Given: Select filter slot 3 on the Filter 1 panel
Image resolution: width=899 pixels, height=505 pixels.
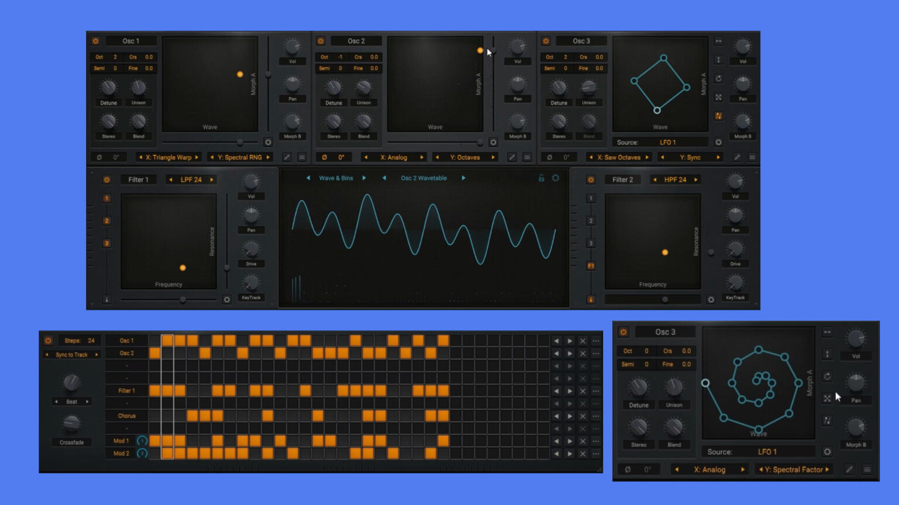Looking at the screenshot, I should [x=107, y=243].
